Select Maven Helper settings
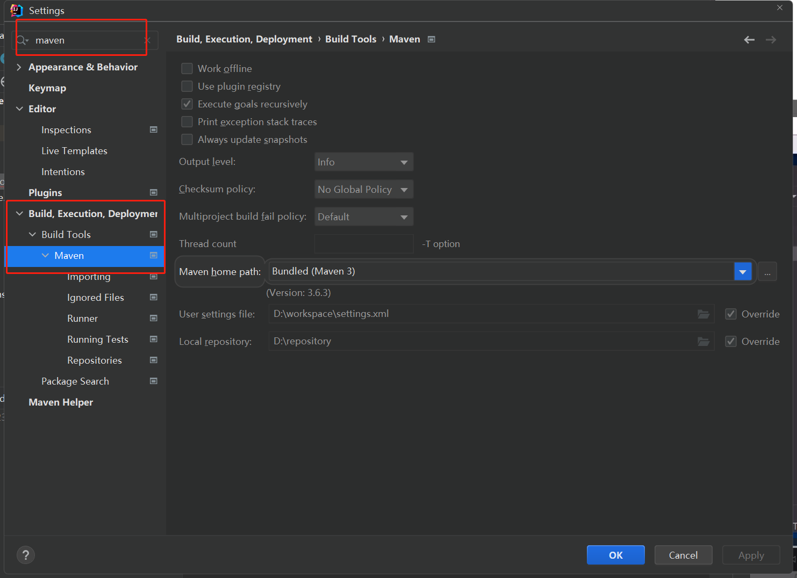797x578 pixels. coord(61,402)
